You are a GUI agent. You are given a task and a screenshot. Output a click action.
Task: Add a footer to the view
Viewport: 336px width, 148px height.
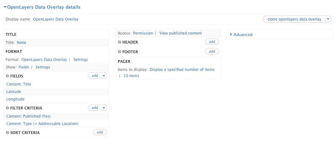point(212,51)
